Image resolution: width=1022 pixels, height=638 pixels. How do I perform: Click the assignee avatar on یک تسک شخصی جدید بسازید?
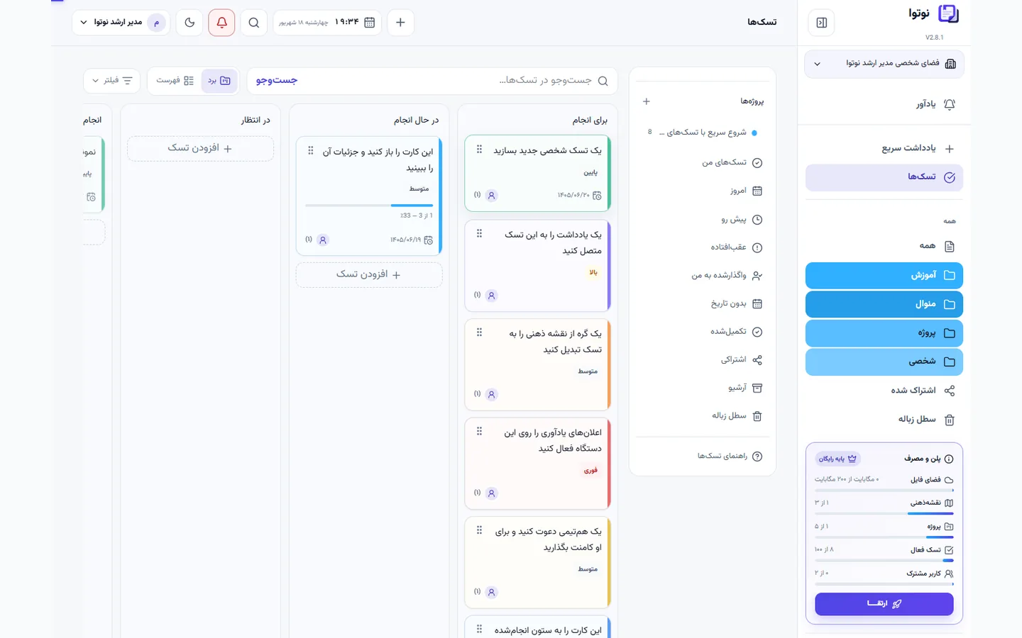pos(491,196)
